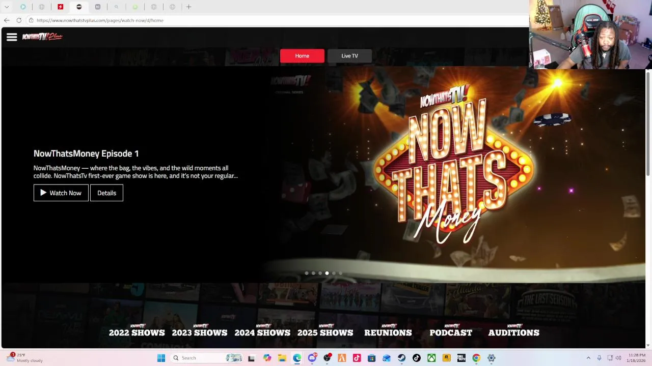View site info lock icon
Viewport: 652px width, 366px height.
pos(31,20)
